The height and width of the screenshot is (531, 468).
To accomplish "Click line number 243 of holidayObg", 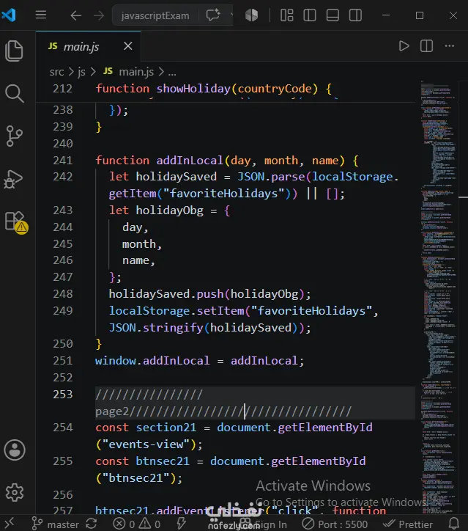I will [x=63, y=210].
